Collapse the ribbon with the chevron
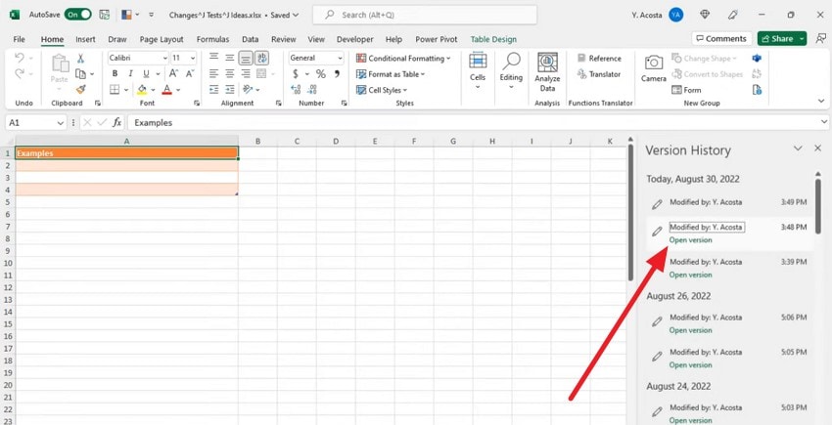The image size is (832, 425). click(821, 101)
